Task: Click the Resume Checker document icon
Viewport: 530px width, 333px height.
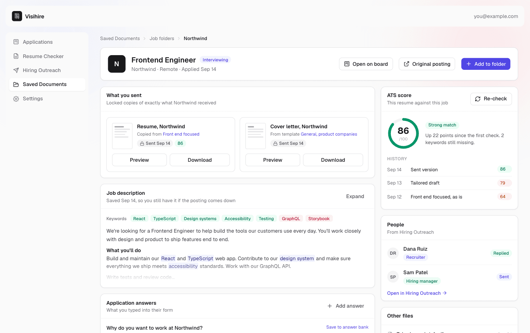Action: pos(16,56)
